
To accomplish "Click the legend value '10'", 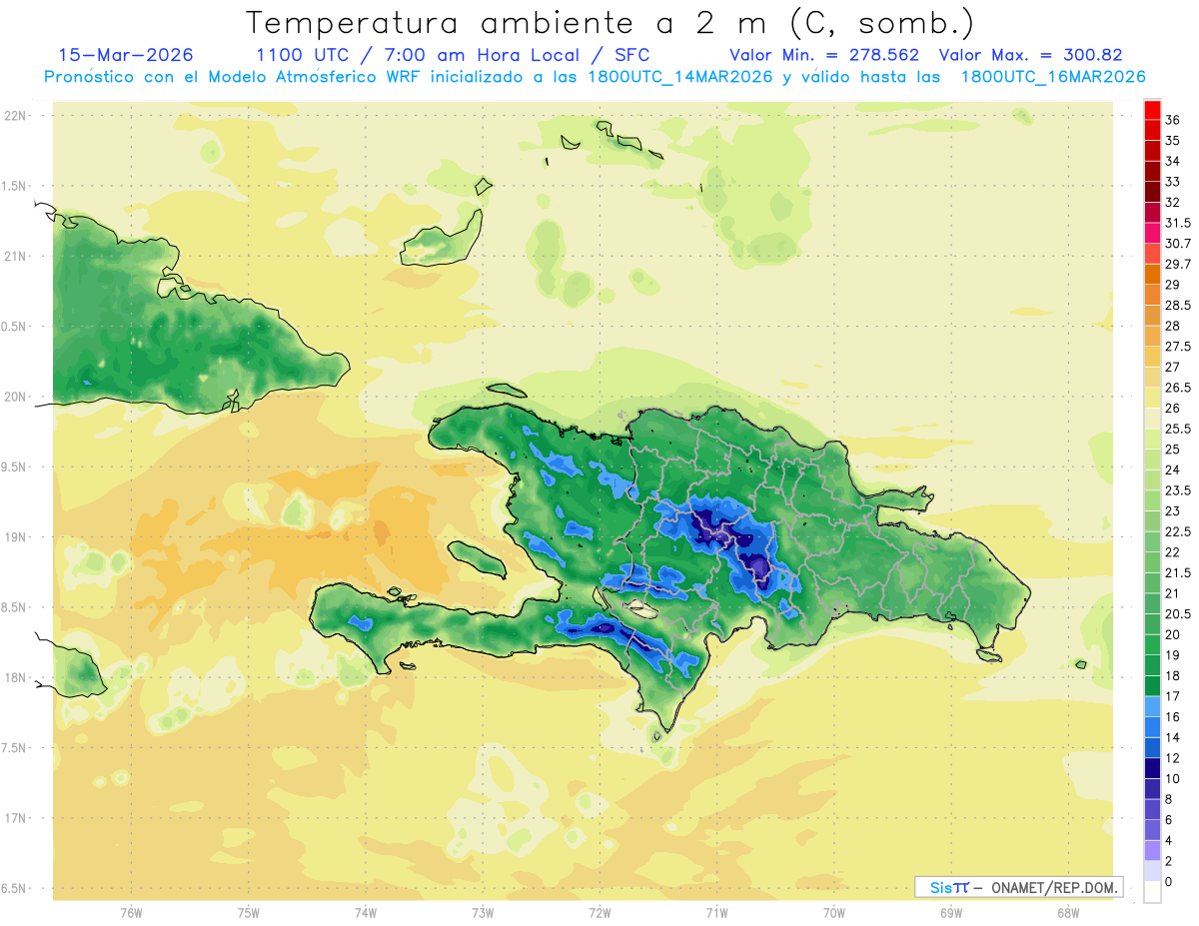I will coord(1172,778).
